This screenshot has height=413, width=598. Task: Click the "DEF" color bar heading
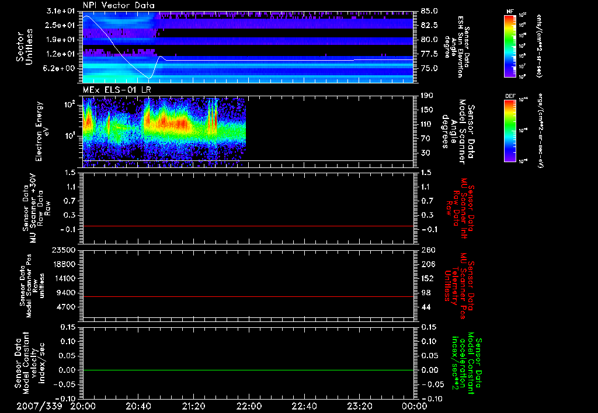pyautogui.click(x=510, y=96)
